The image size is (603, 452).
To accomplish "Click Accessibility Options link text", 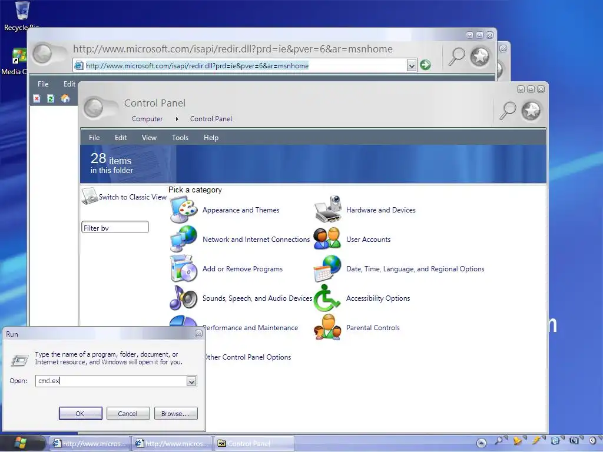I will (378, 298).
